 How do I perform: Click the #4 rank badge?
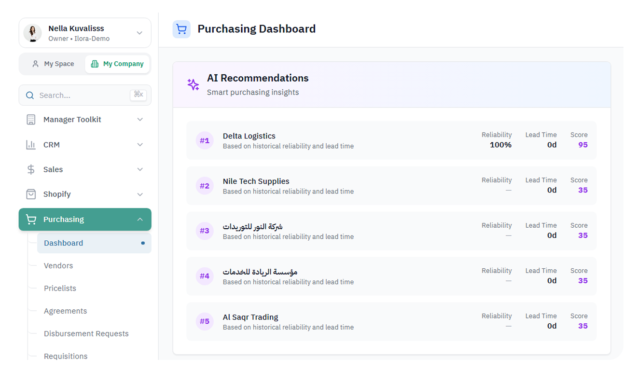point(205,276)
